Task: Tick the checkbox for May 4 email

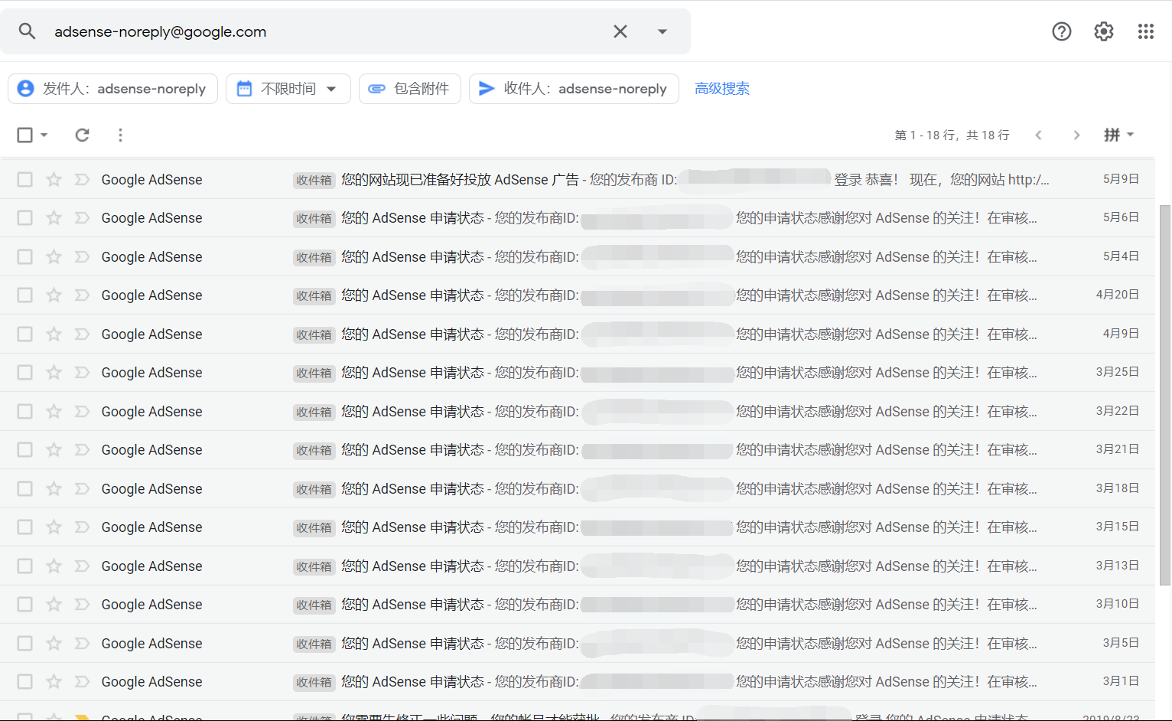Action: pos(25,256)
